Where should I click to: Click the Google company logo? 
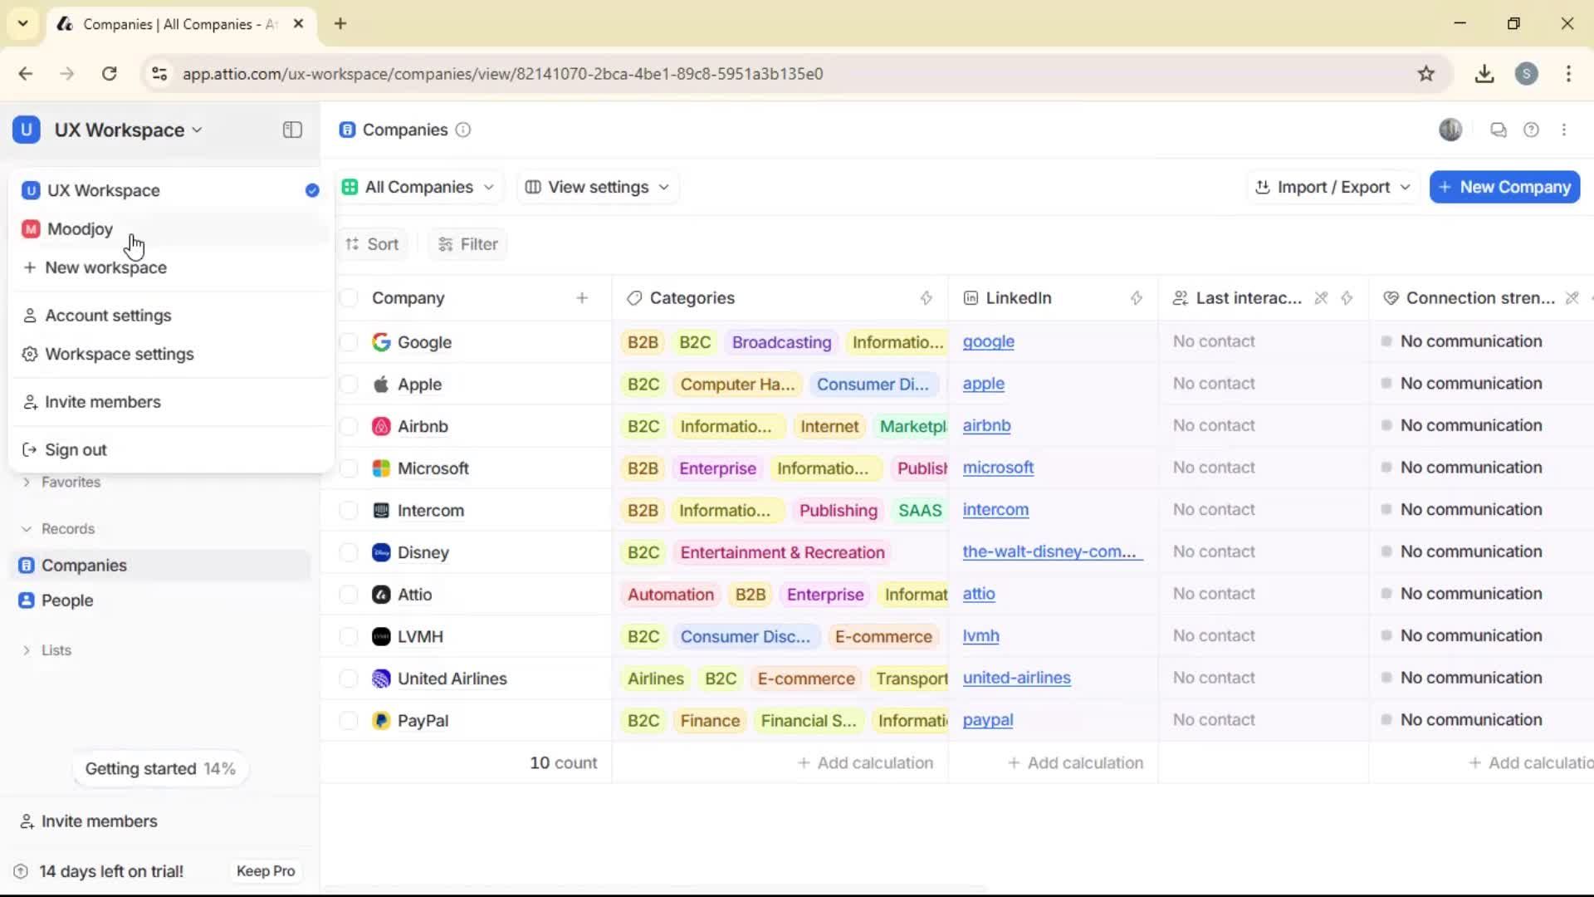(x=381, y=342)
